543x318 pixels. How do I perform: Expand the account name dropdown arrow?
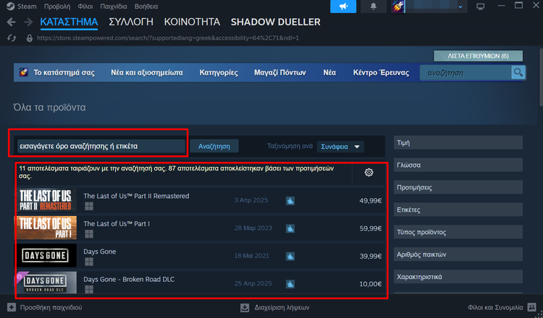[460, 7]
